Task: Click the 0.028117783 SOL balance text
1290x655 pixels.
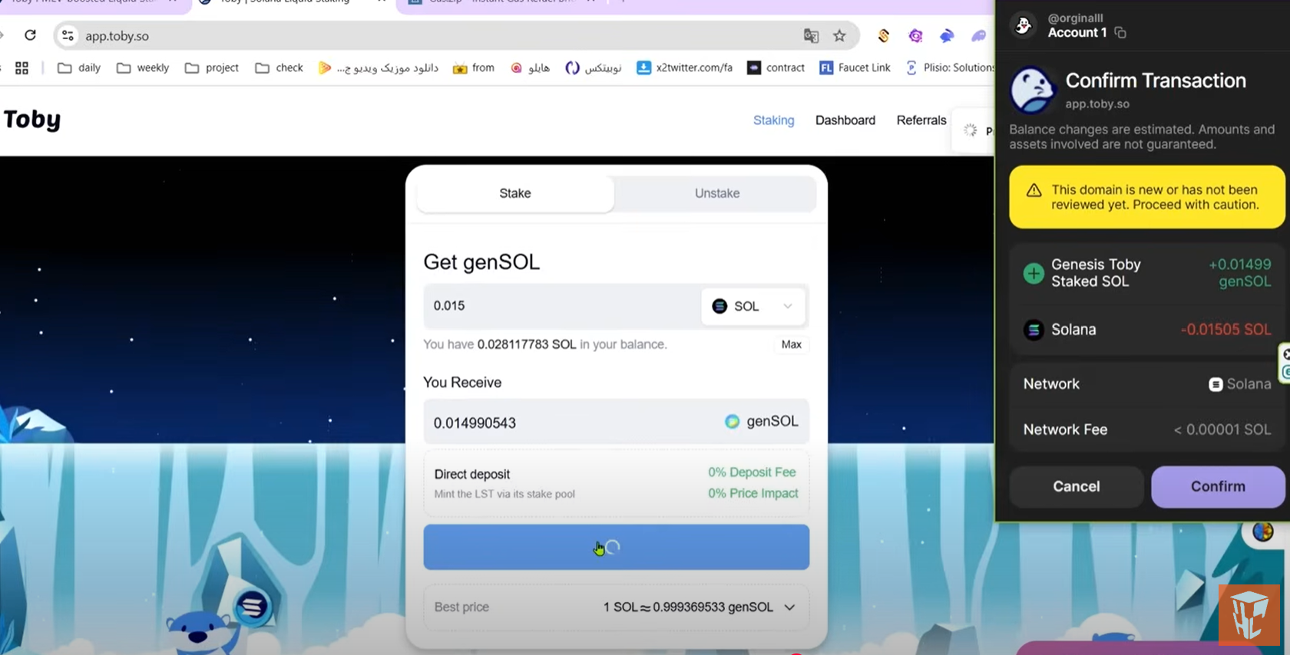Action: [x=526, y=344]
